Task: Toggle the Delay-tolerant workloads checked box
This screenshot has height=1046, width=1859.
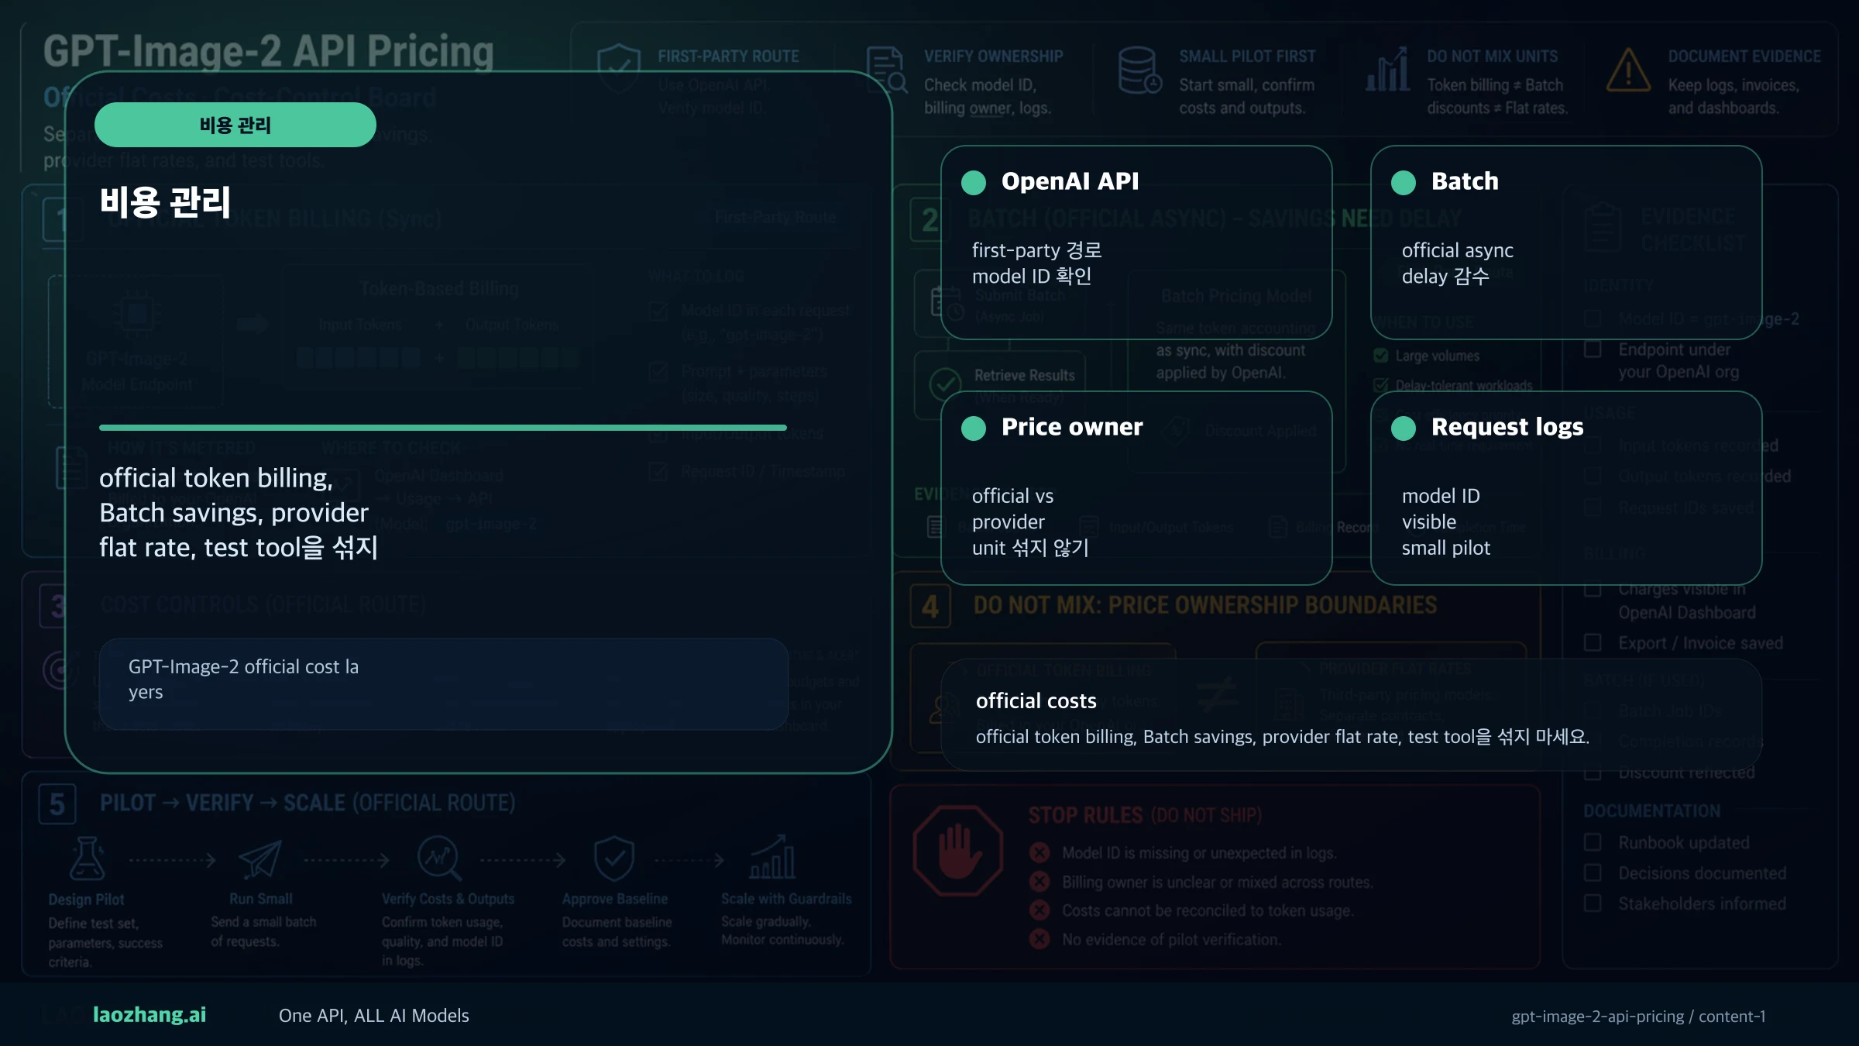Action: [x=1380, y=385]
